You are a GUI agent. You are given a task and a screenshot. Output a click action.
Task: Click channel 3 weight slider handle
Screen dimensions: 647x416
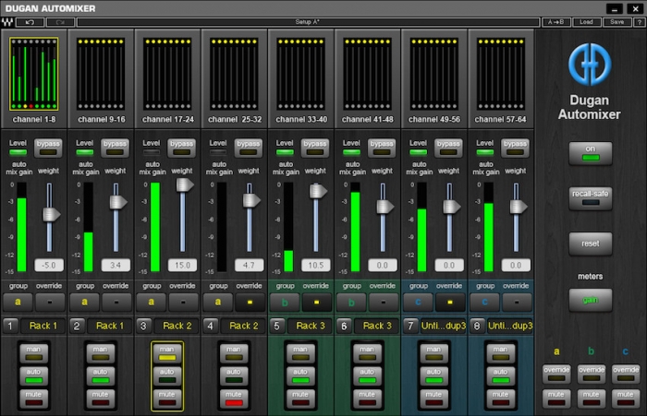tap(185, 184)
